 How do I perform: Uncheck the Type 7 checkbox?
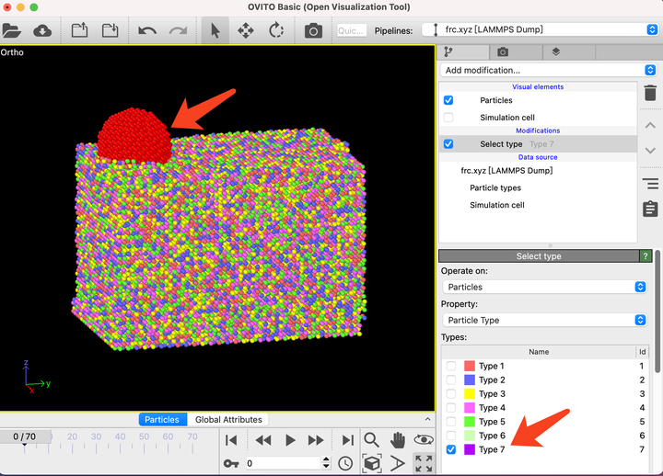(x=451, y=449)
